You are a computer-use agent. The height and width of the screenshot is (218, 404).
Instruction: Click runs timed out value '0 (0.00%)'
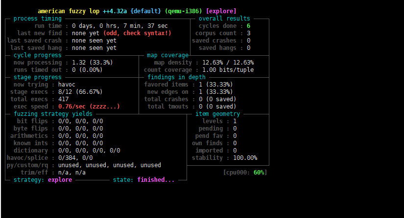pyautogui.click(x=87, y=70)
